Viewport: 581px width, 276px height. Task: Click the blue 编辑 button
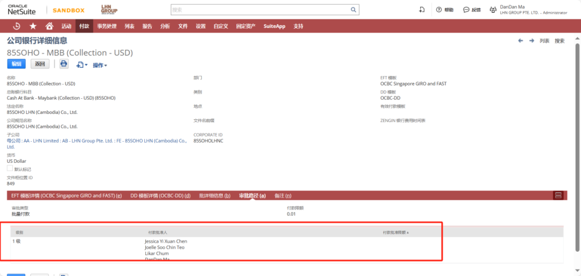[16, 64]
